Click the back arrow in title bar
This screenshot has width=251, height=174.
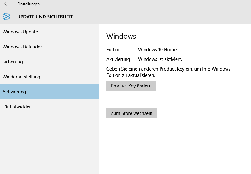pyautogui.click(x=6, y=4)
